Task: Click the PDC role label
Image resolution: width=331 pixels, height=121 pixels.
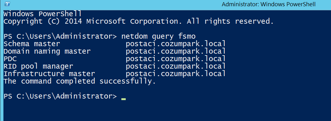Action: click(10, 59)
